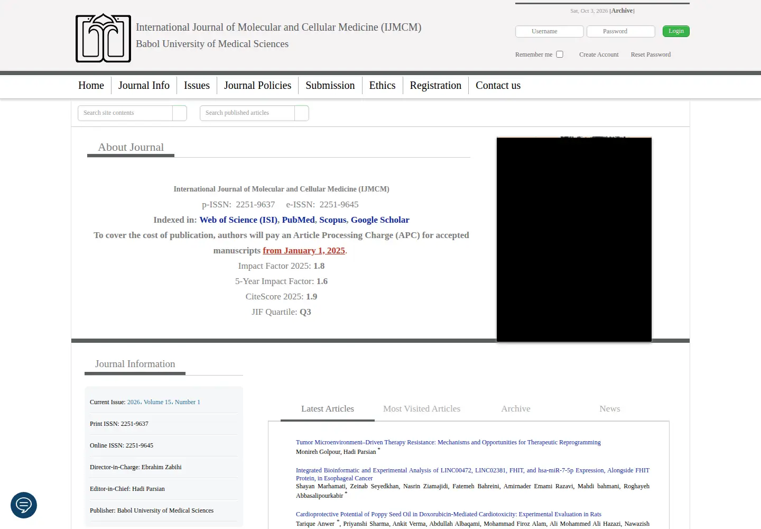Submit the site contents search button

[x=180, y=113]
